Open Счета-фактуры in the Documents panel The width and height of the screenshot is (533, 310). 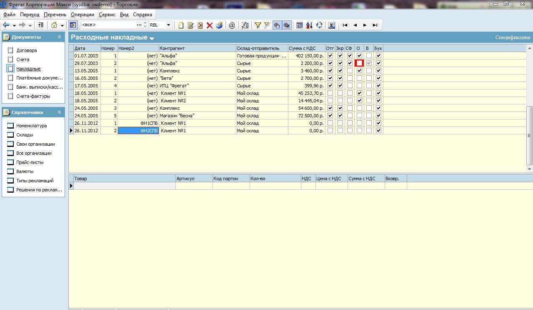33,96
